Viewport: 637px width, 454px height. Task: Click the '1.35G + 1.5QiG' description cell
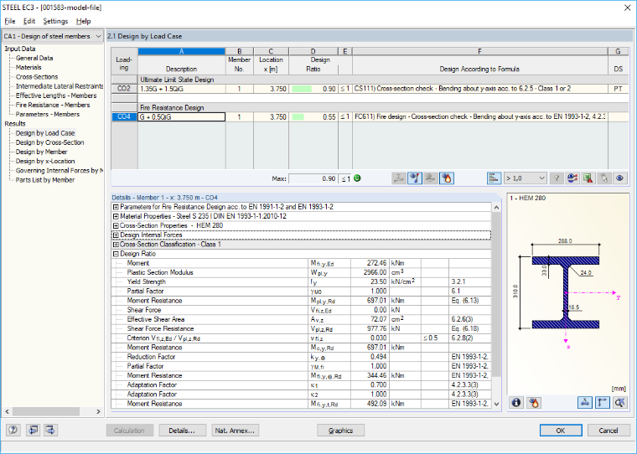coord(182,89)
